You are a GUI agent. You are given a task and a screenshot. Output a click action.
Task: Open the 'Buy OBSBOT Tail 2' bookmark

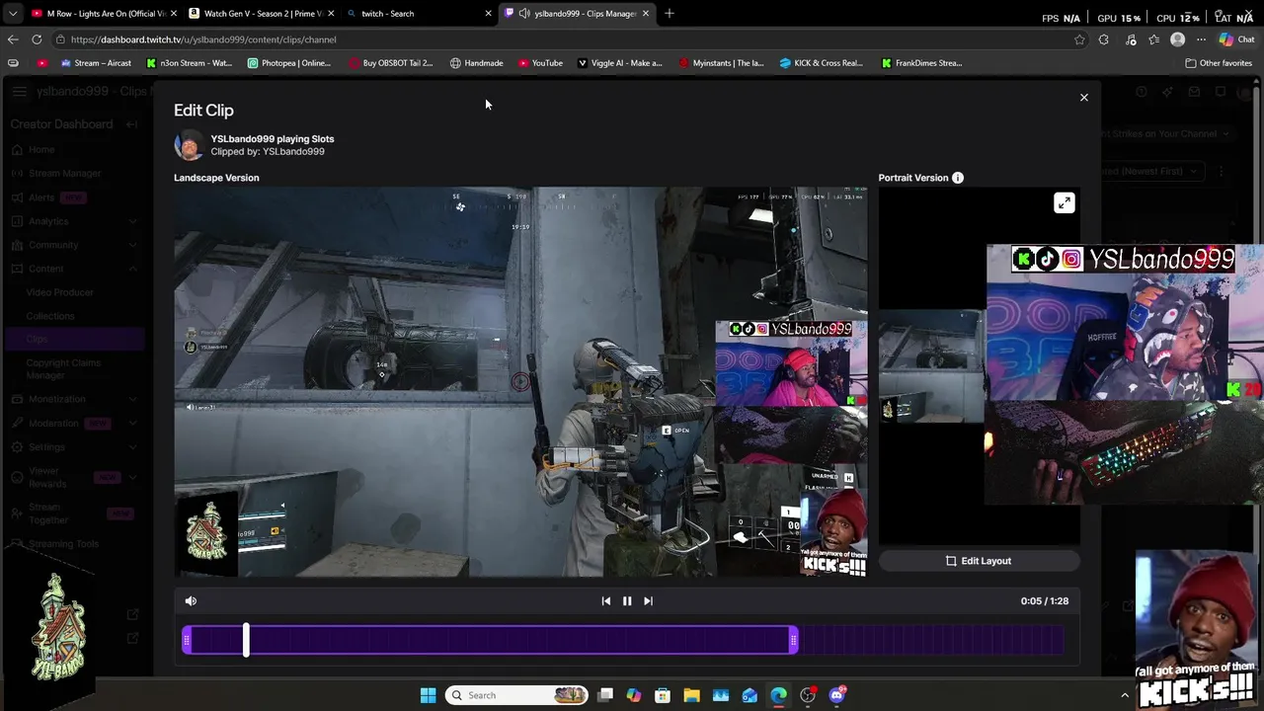pyautogui.click(x=391, y=63)
